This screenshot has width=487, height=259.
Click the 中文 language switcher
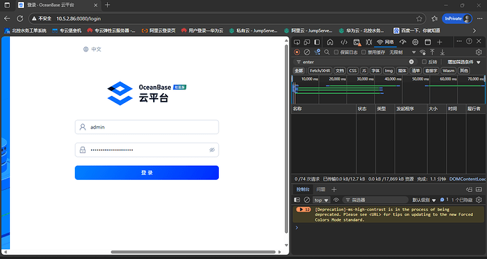click(92, 49)
